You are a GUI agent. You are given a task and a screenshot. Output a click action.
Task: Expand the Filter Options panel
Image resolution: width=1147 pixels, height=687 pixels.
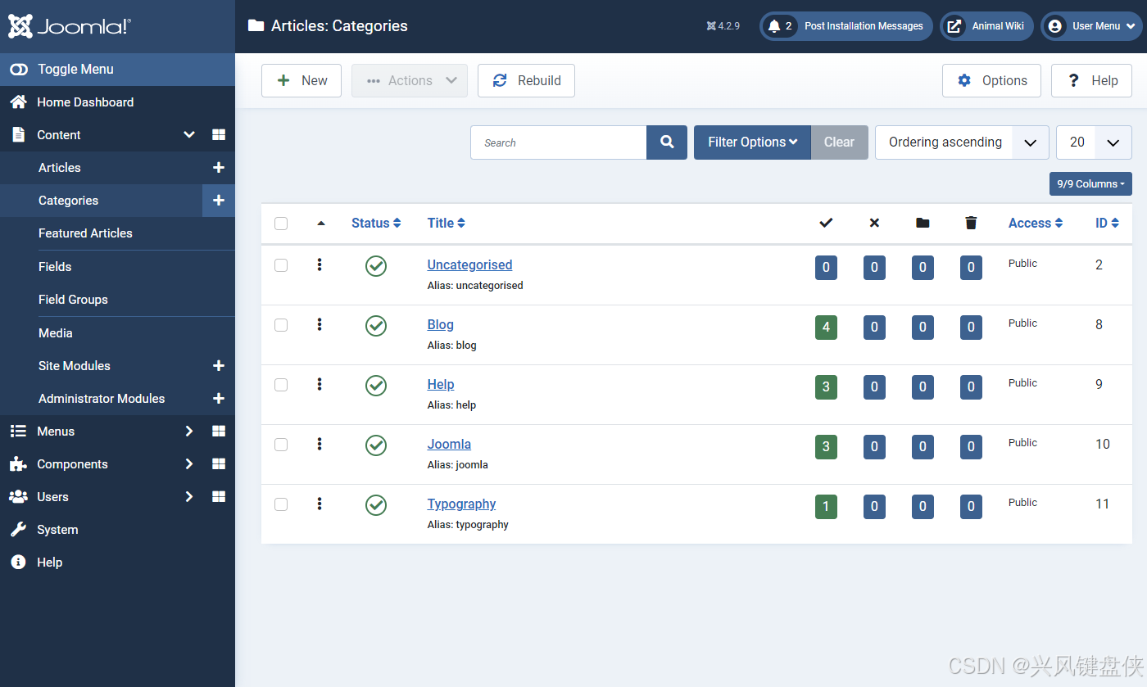point(752,142)
